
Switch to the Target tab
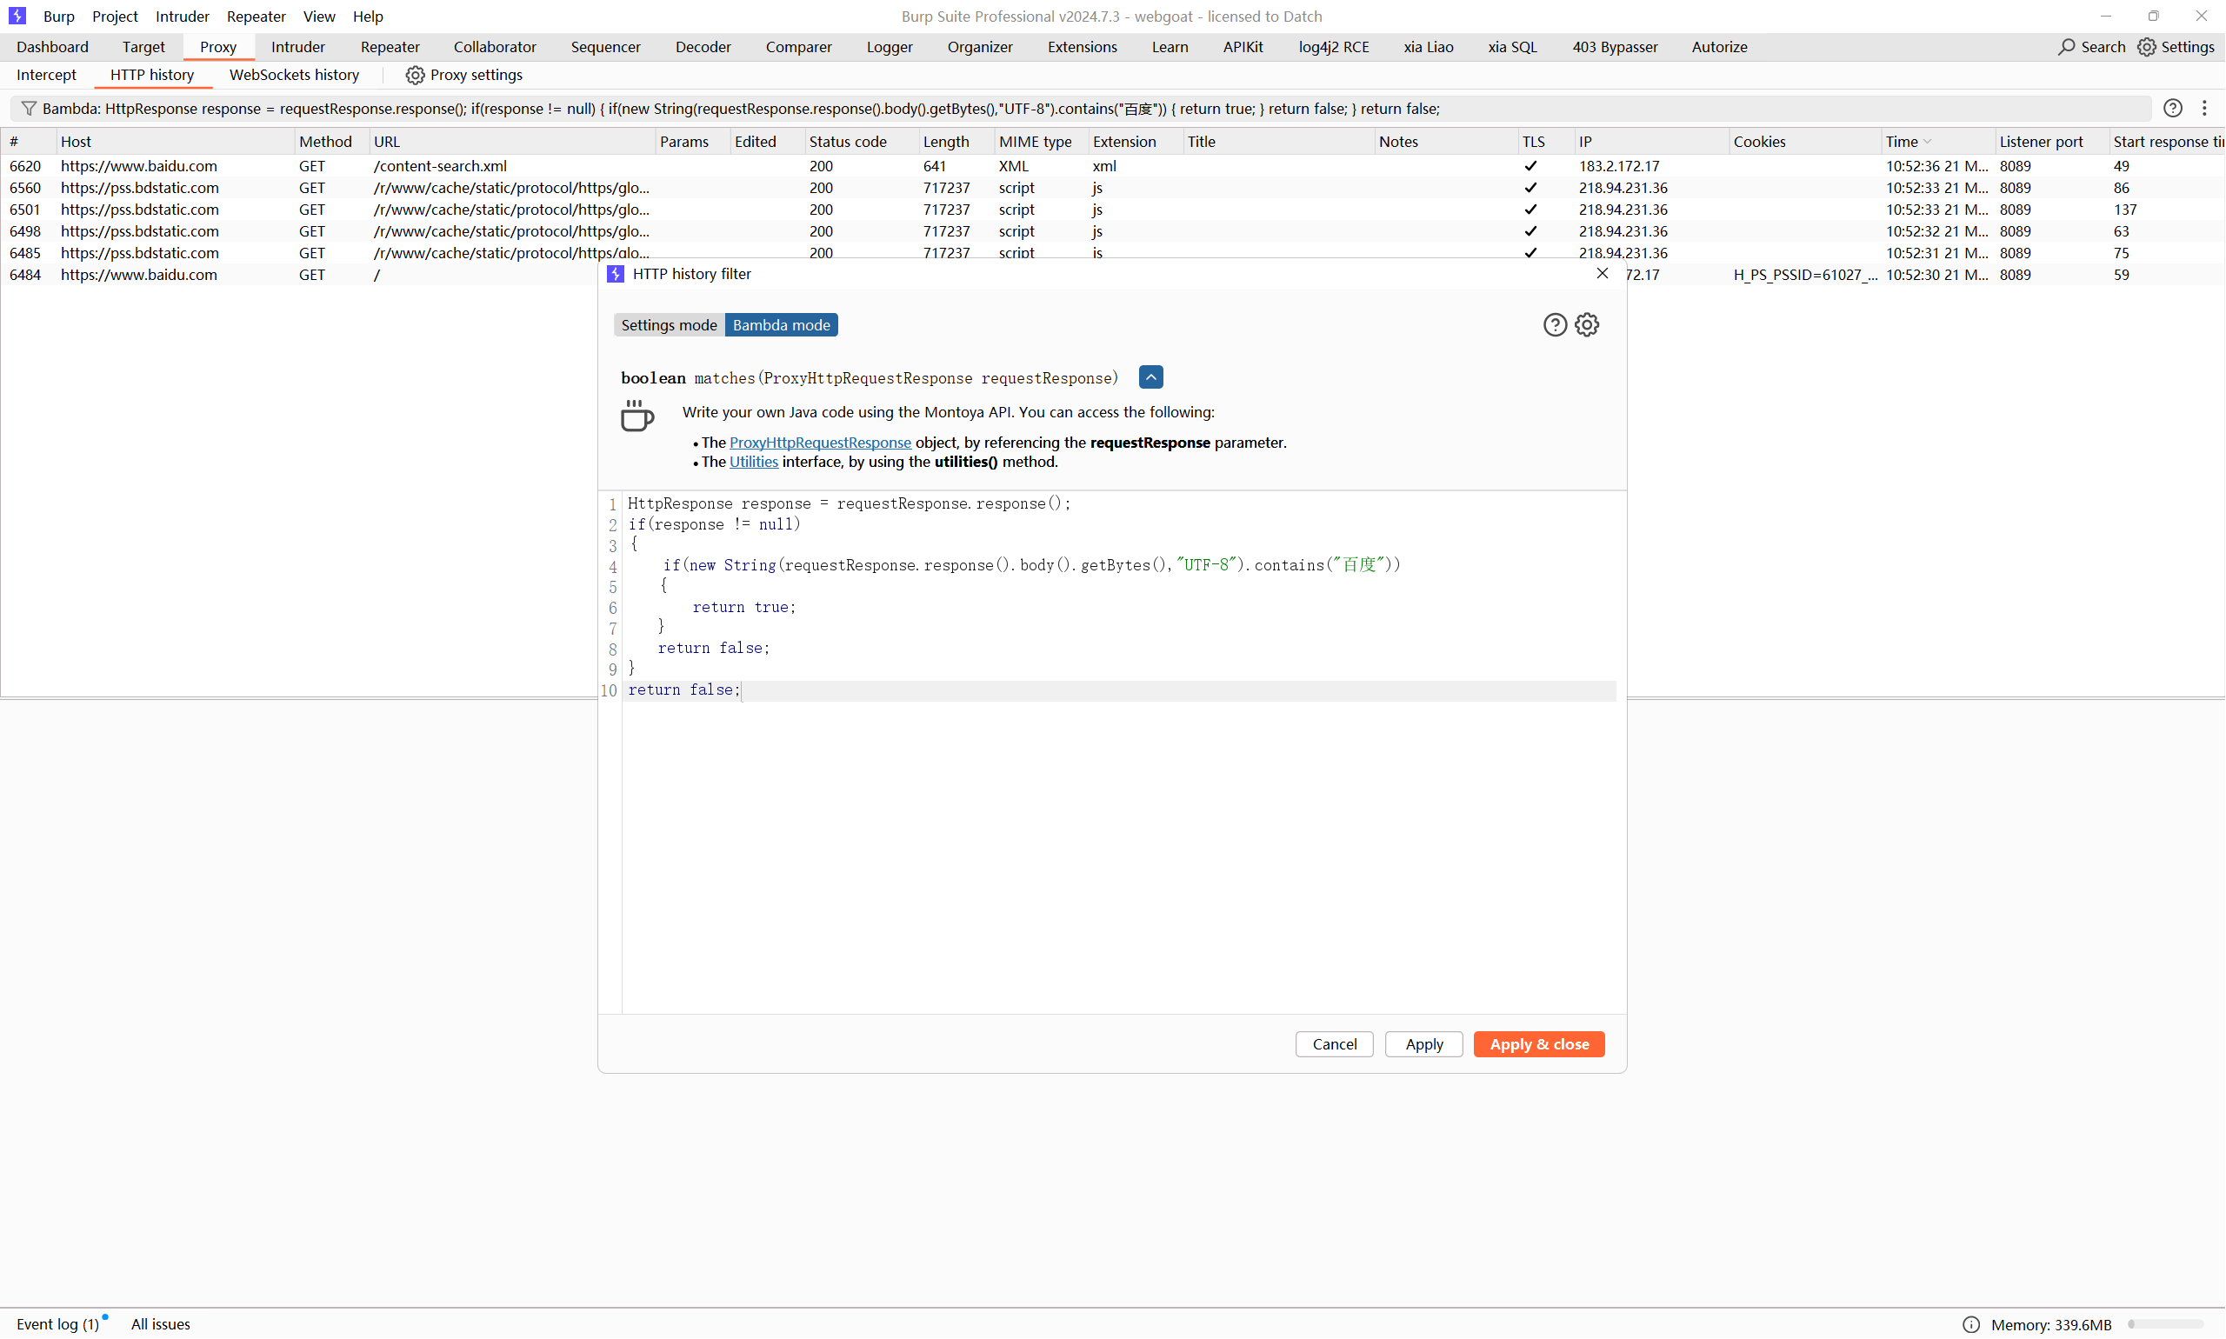point(143,47)
